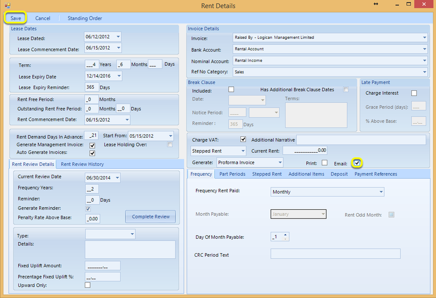Click the Current Rent amount field

[x=305, y=151]
